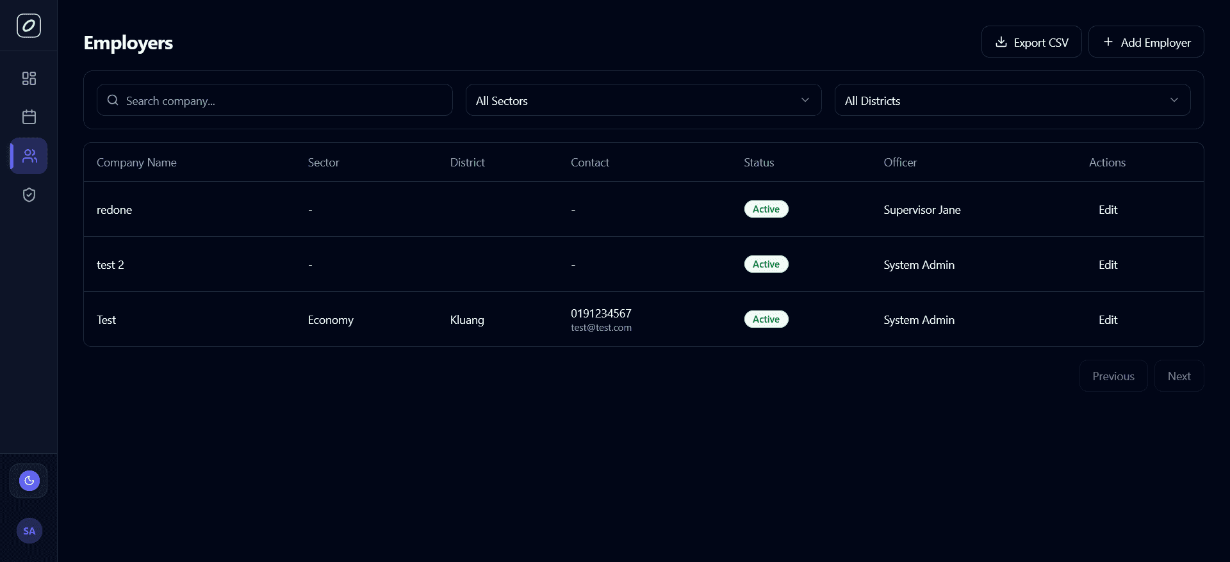Viewport: 1230px width, 562px height.
Task: Expand the All Sectors dropdown
Action: [x=643, y=100]
